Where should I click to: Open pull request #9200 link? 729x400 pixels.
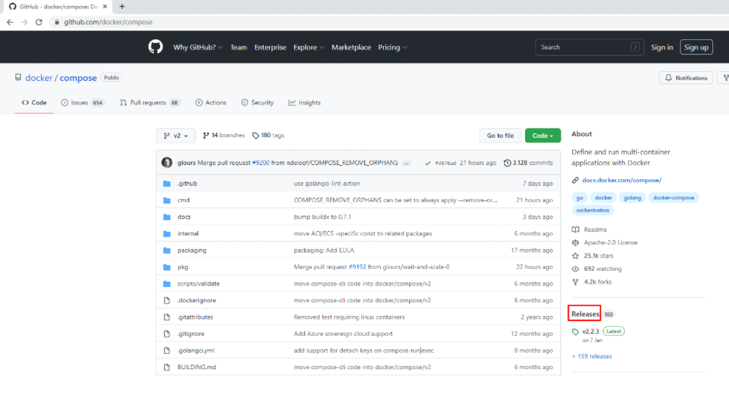261,163
